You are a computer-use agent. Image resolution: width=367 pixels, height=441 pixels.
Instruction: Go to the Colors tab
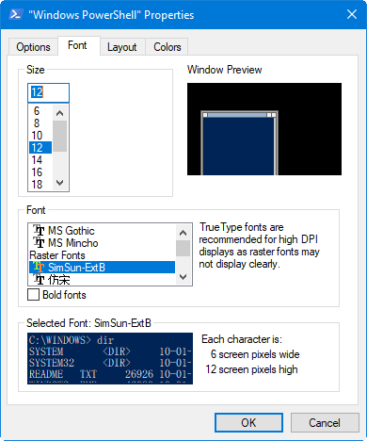click(168, 47)
